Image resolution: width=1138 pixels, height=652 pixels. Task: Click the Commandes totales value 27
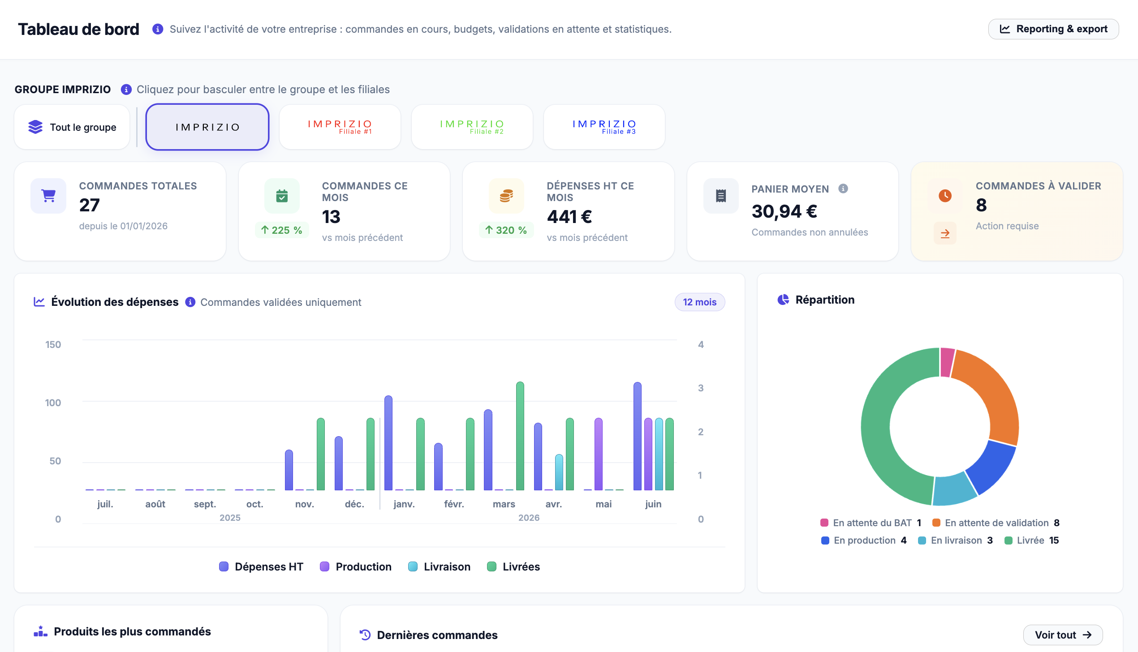point(90,205)
